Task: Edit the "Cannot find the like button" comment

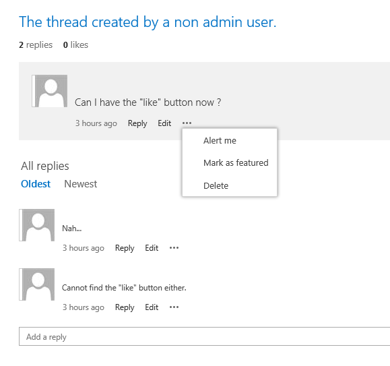Action: [x=152, y=307]
